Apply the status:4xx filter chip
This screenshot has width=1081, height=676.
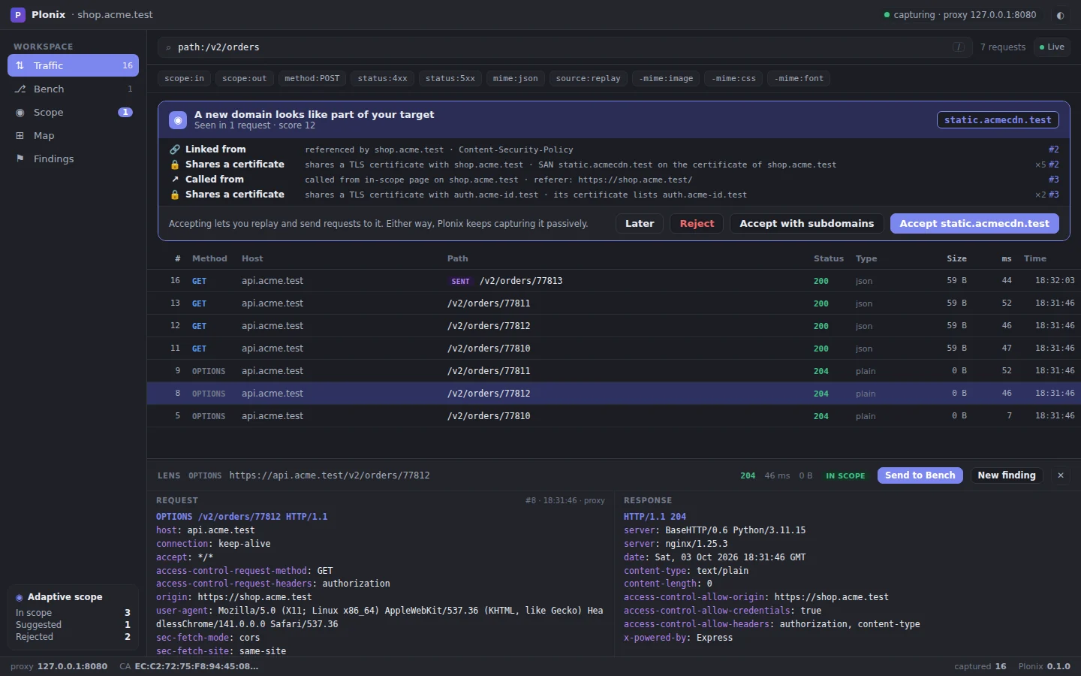click(x=382, y=78)
